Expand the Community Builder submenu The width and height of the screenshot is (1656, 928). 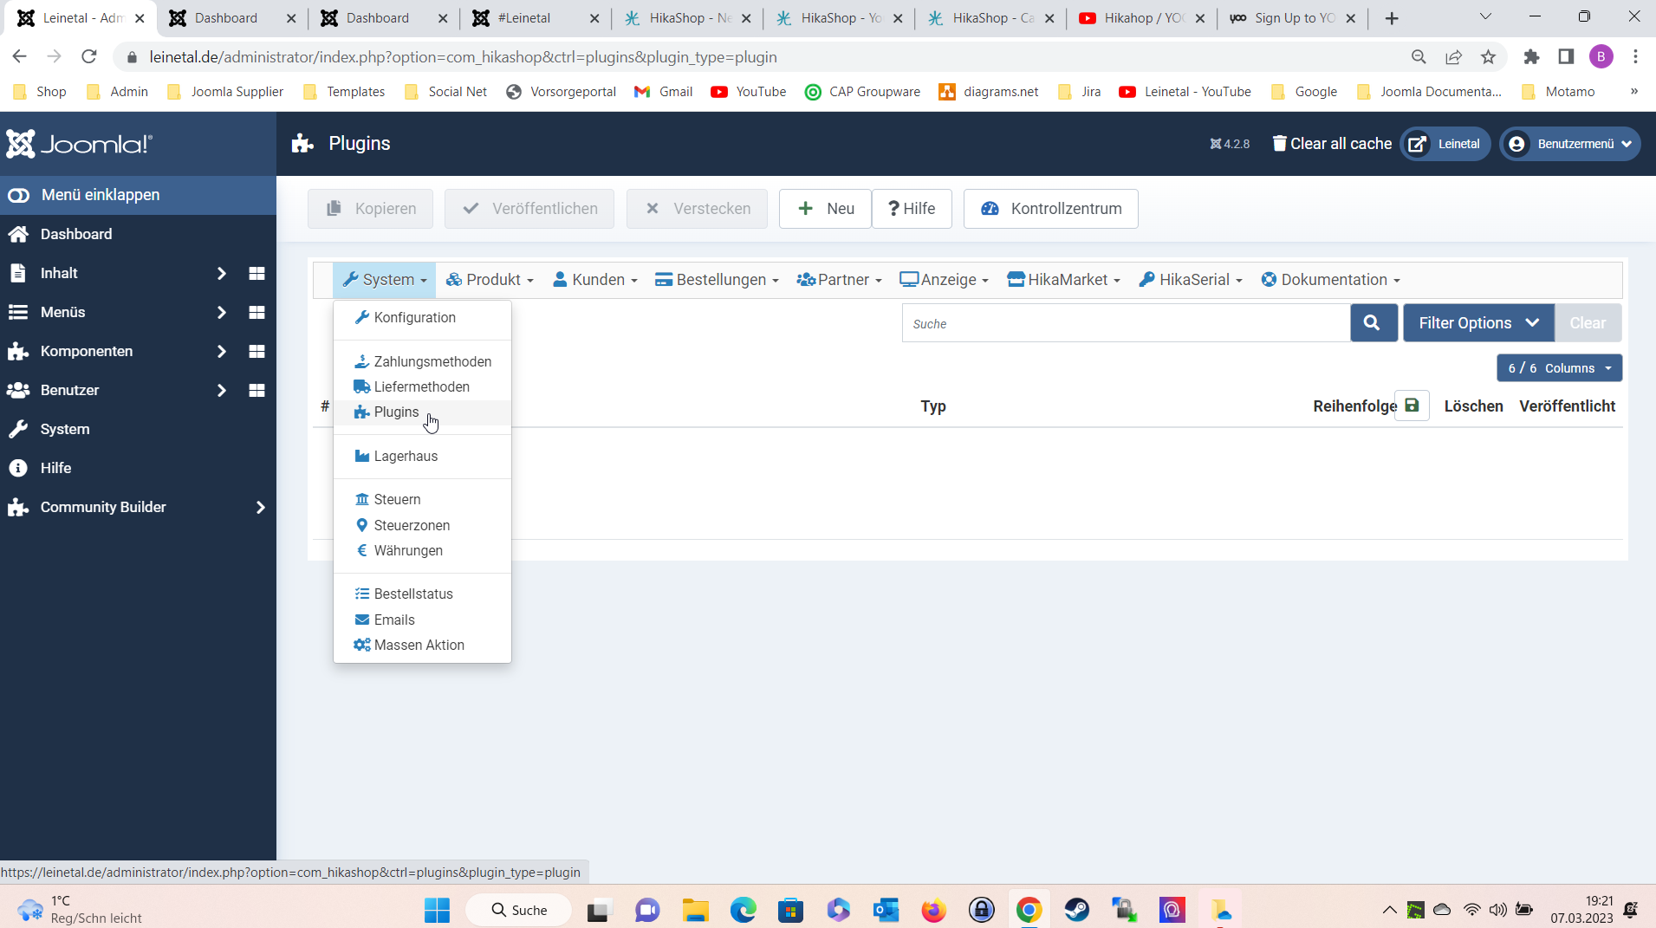(260, 507)
